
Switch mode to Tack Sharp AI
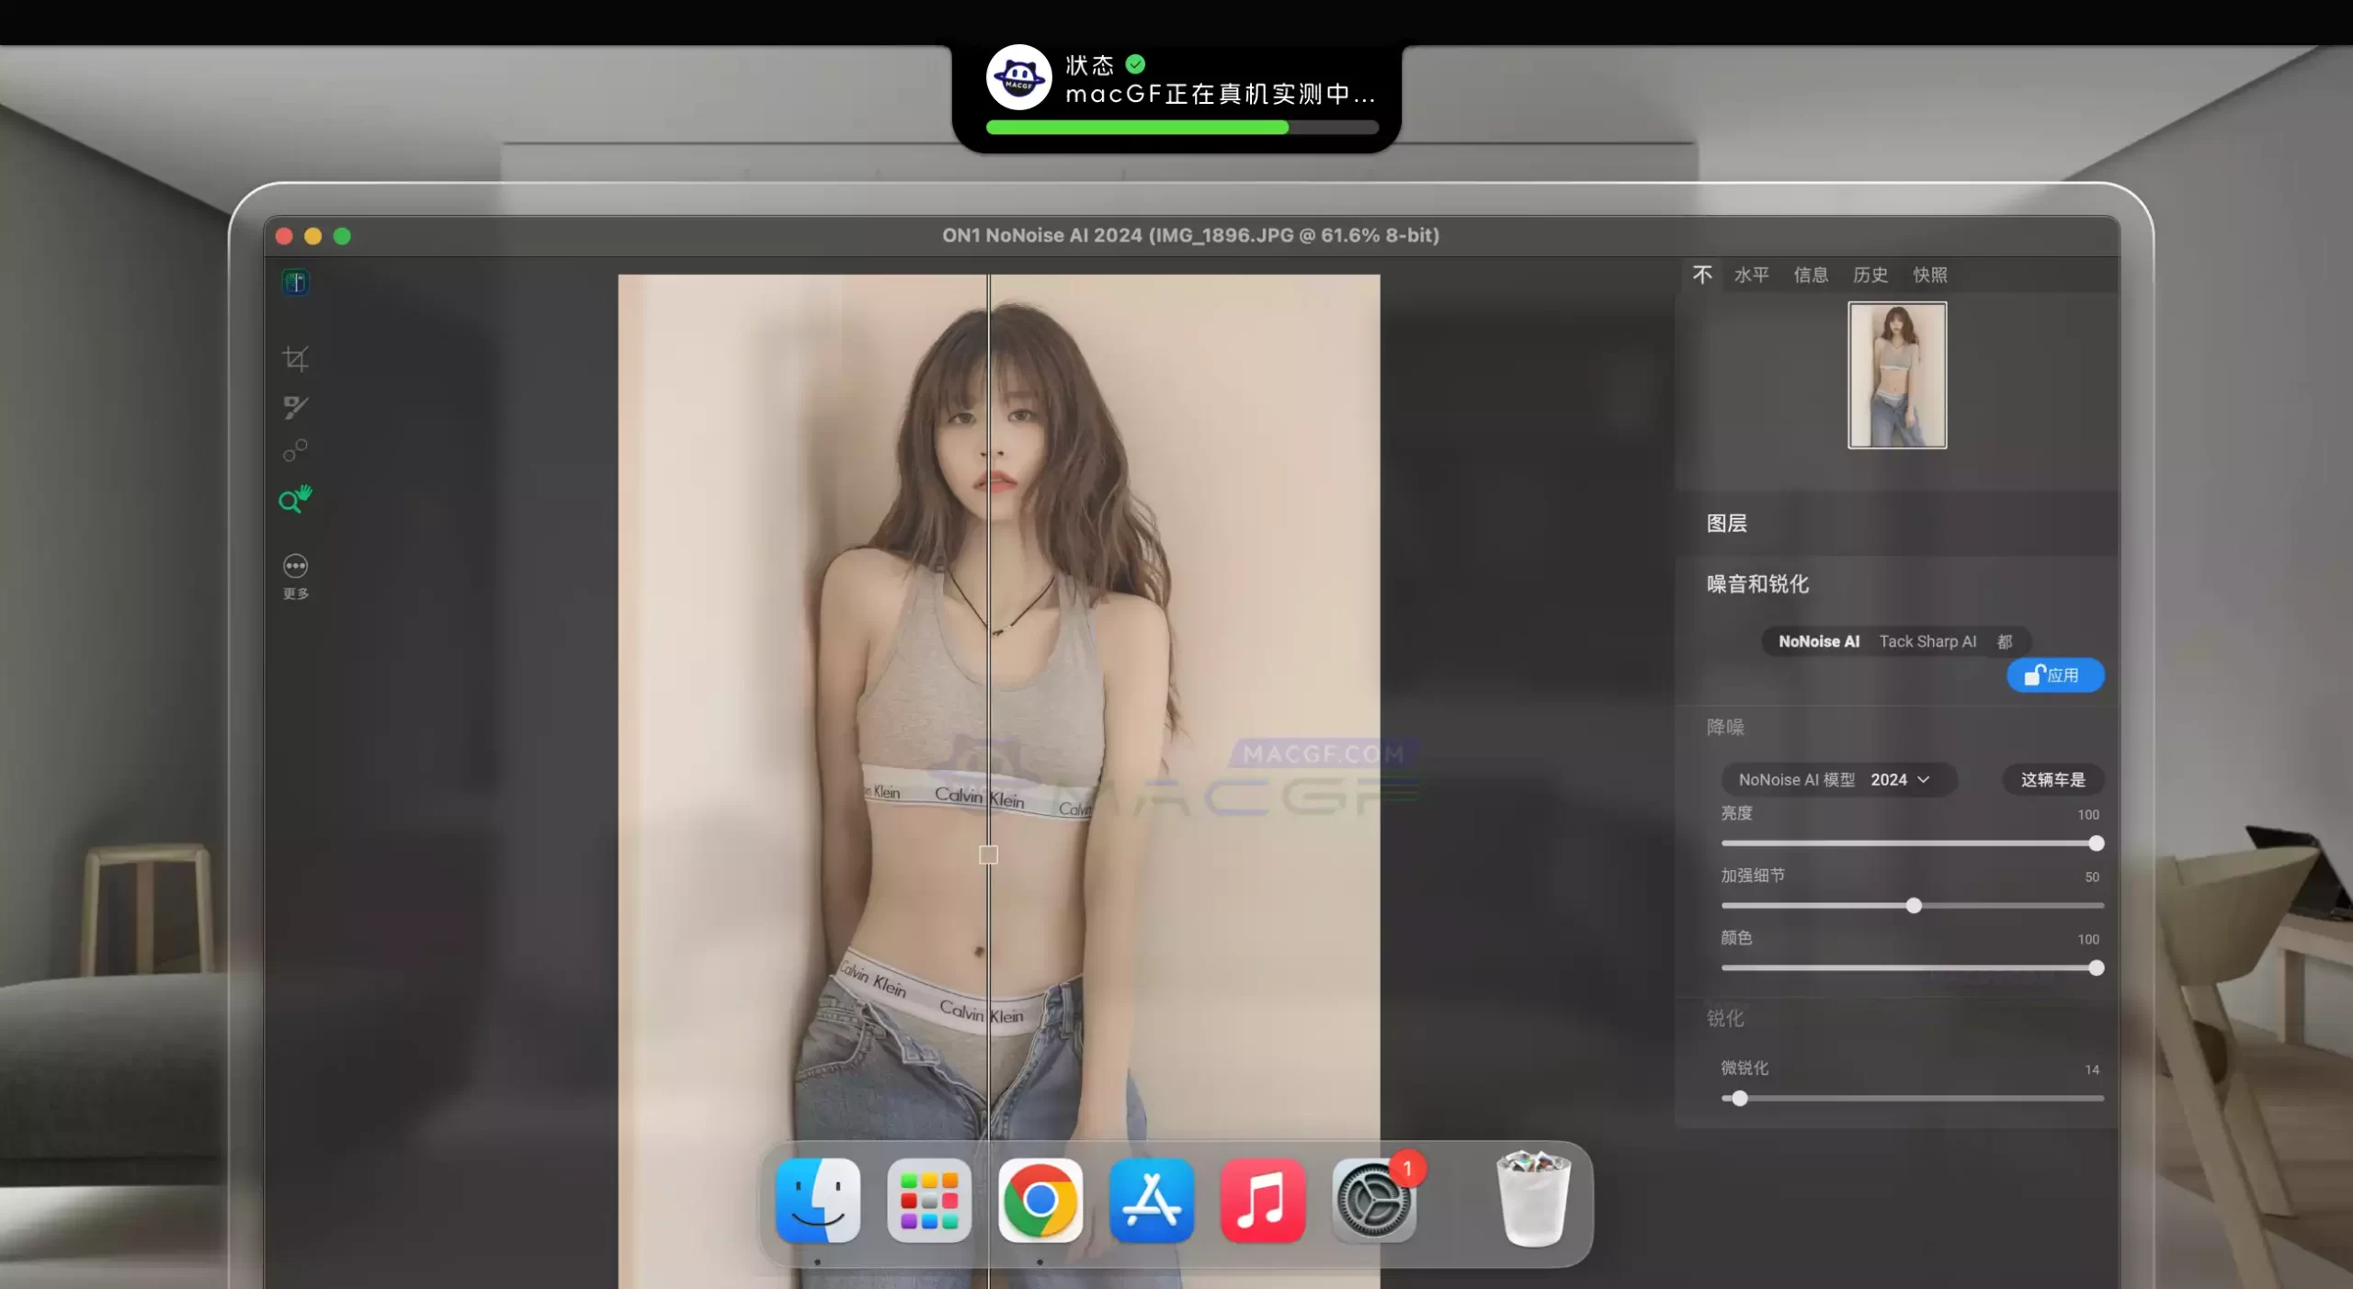coord(1927,641)
